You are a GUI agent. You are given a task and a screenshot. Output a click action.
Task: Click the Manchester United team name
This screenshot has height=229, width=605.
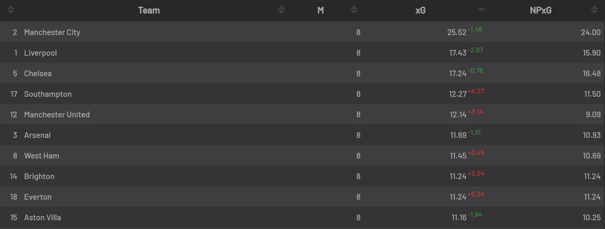[x=57, y=115]
